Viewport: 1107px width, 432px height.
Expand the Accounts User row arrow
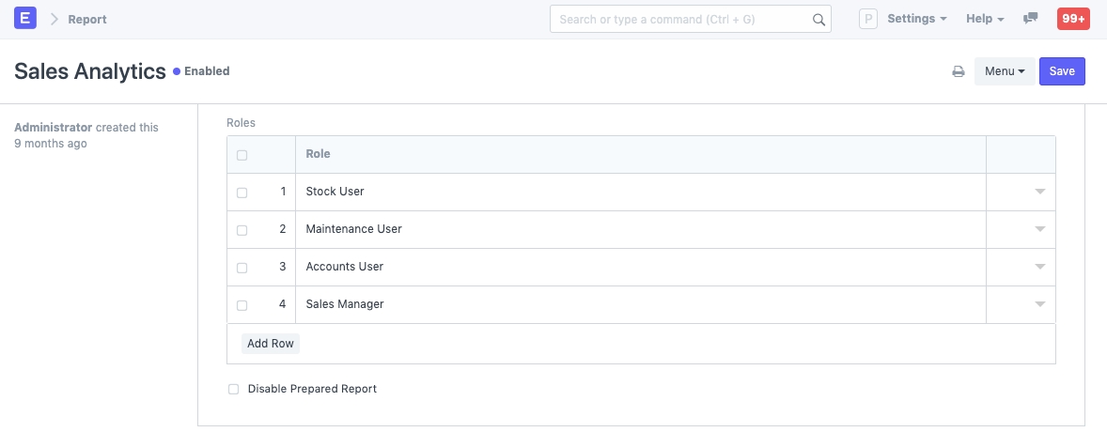click(1039, 267)
